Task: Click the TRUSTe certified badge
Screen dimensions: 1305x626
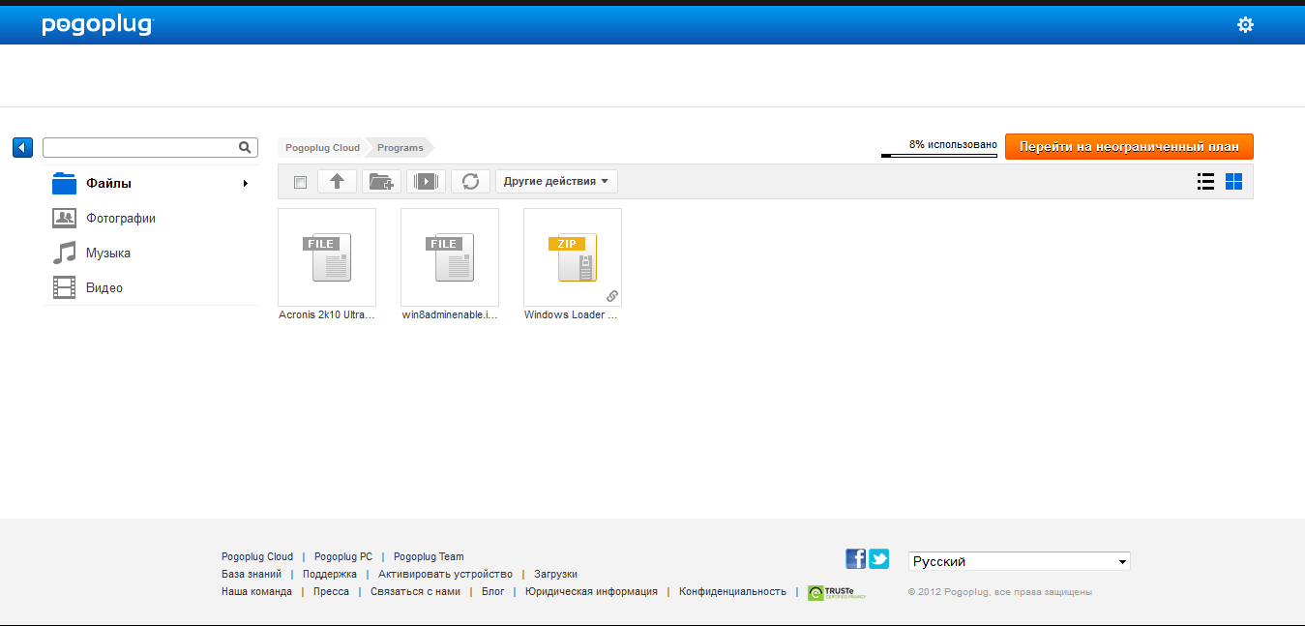Action: (837, 592)
